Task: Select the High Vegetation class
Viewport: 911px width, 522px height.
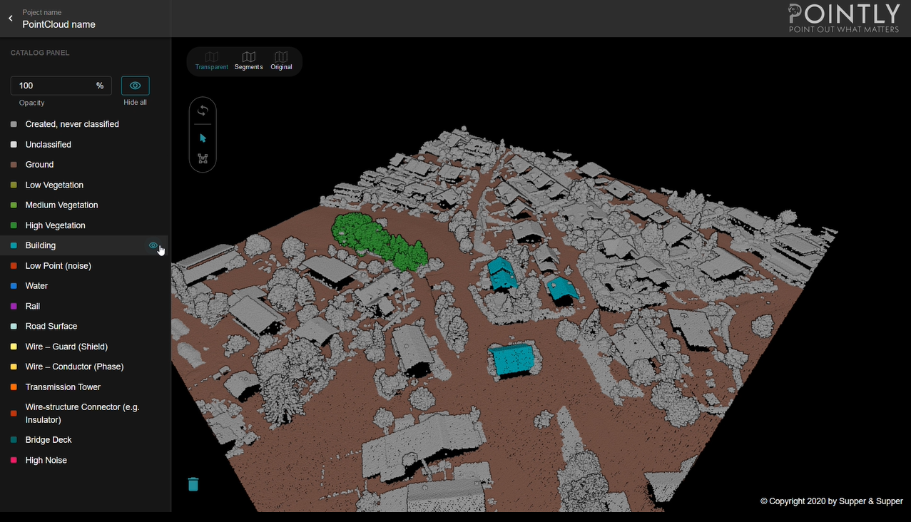Action: click(55, 225)
